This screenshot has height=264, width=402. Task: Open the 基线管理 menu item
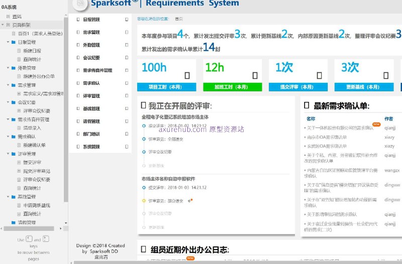point(91,108)
